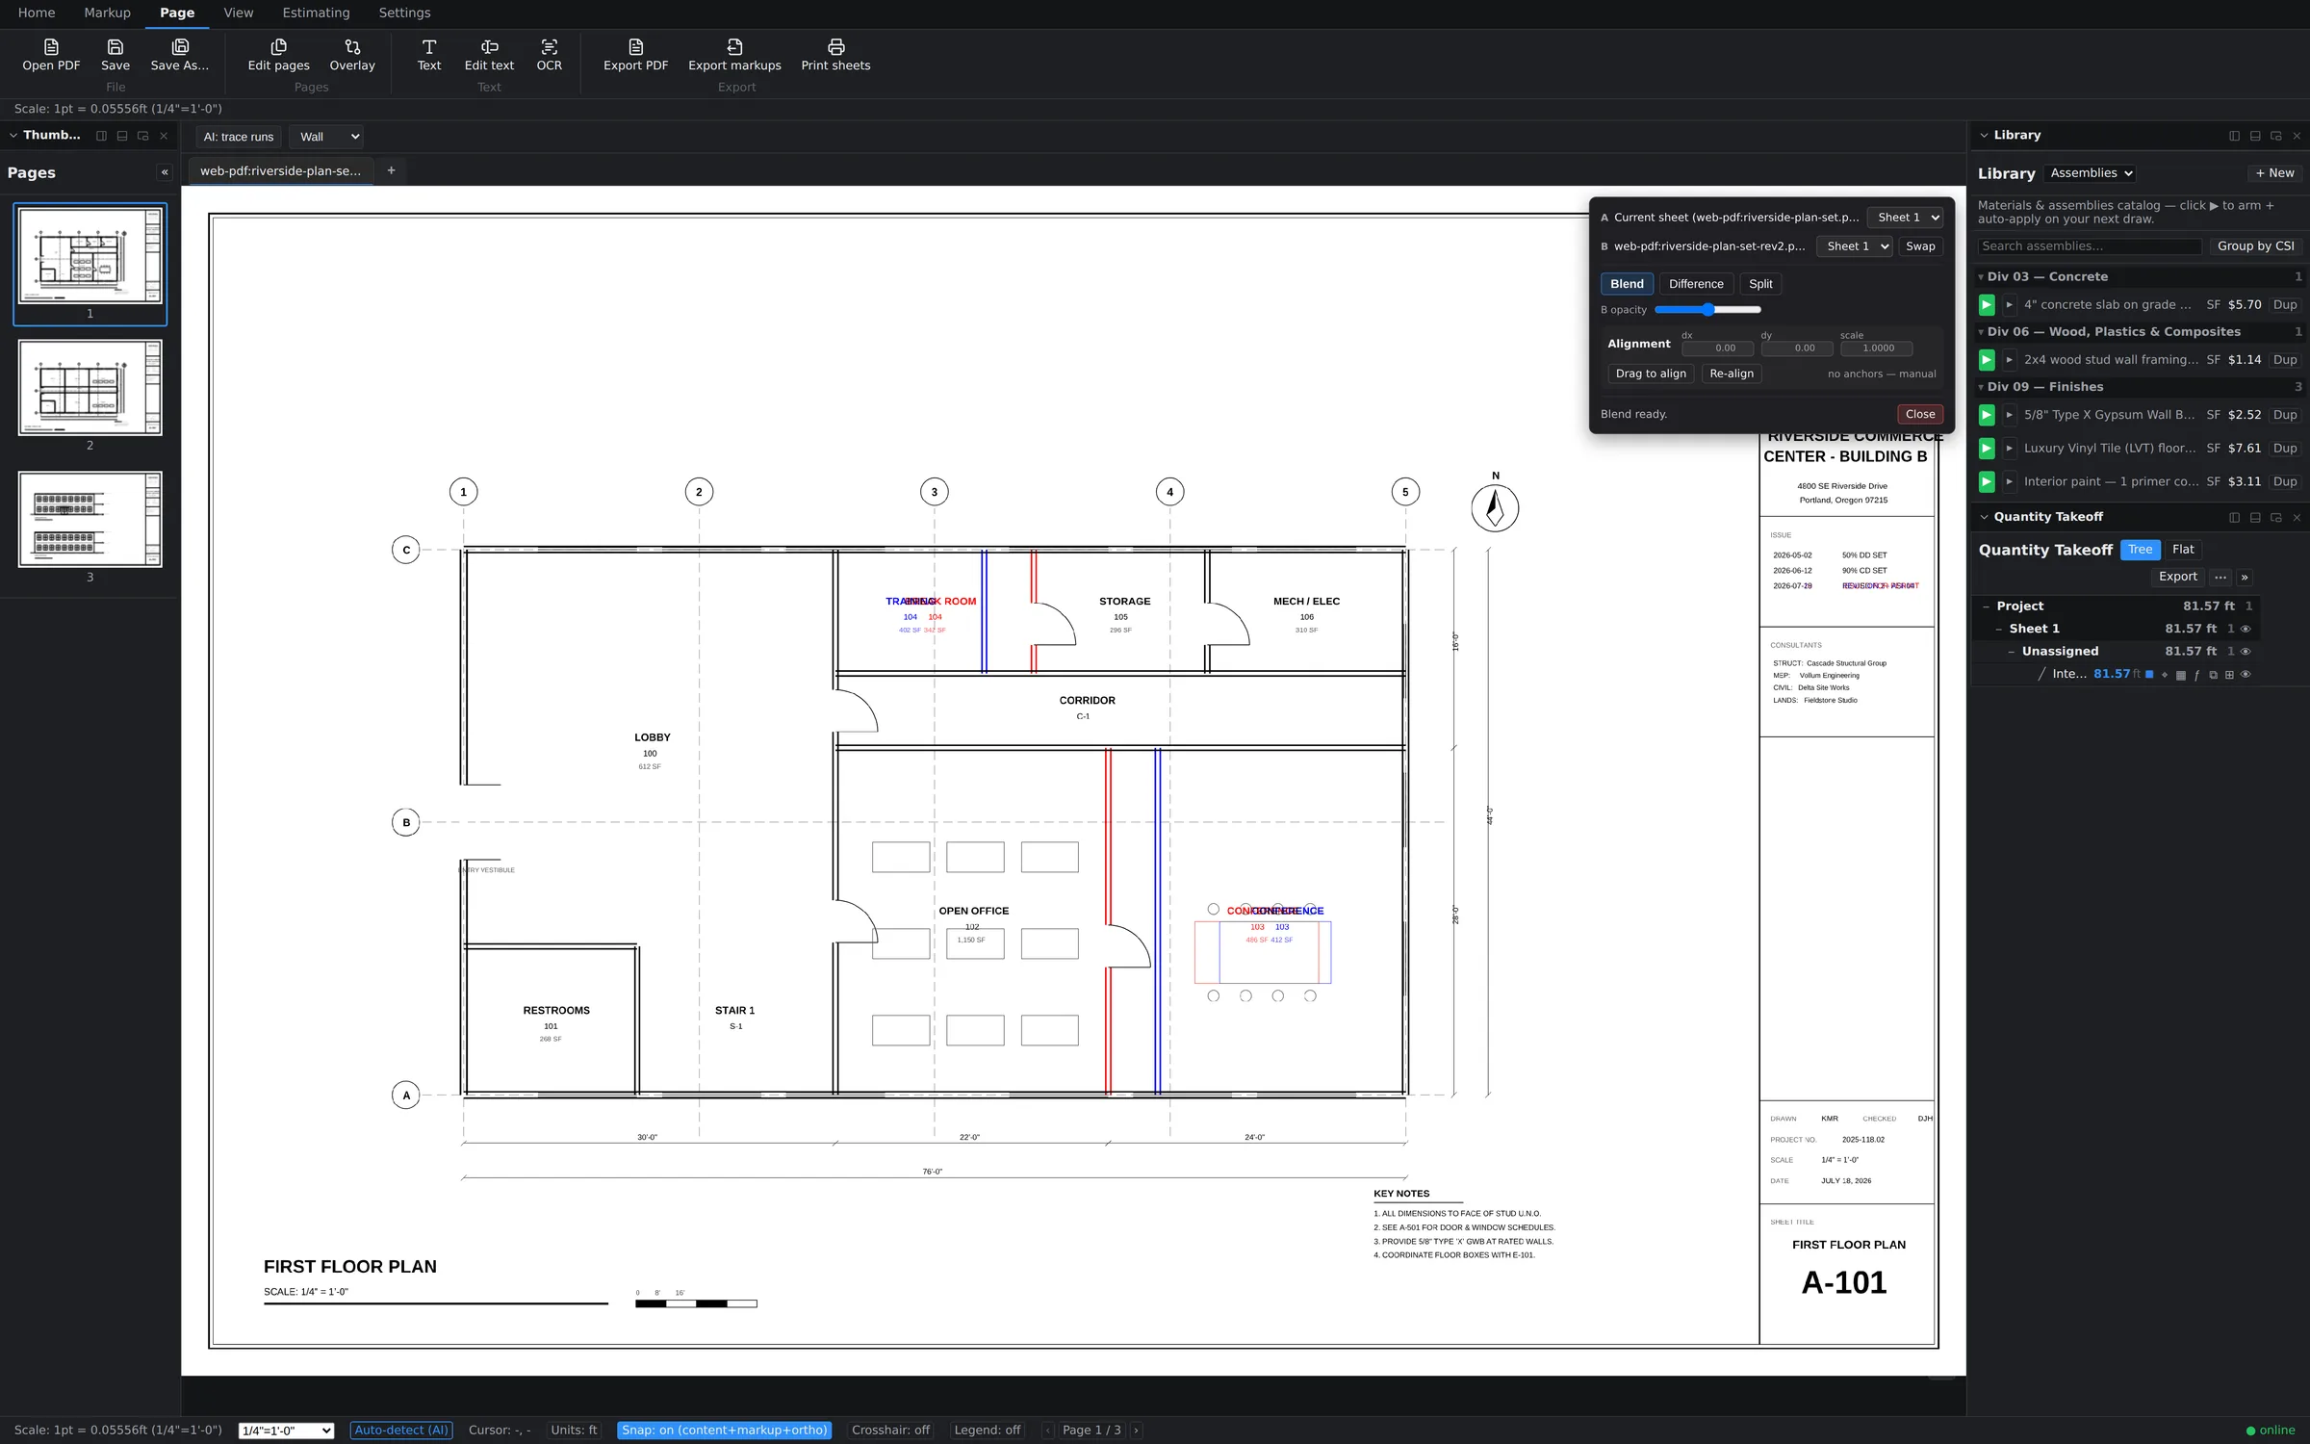
Task: Collapse the Project tree node
Action: (x=1986, y=606)
